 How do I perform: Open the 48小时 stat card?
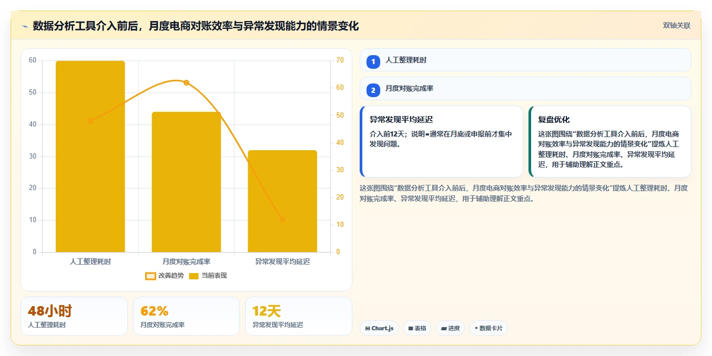click(x=74, y=316)
